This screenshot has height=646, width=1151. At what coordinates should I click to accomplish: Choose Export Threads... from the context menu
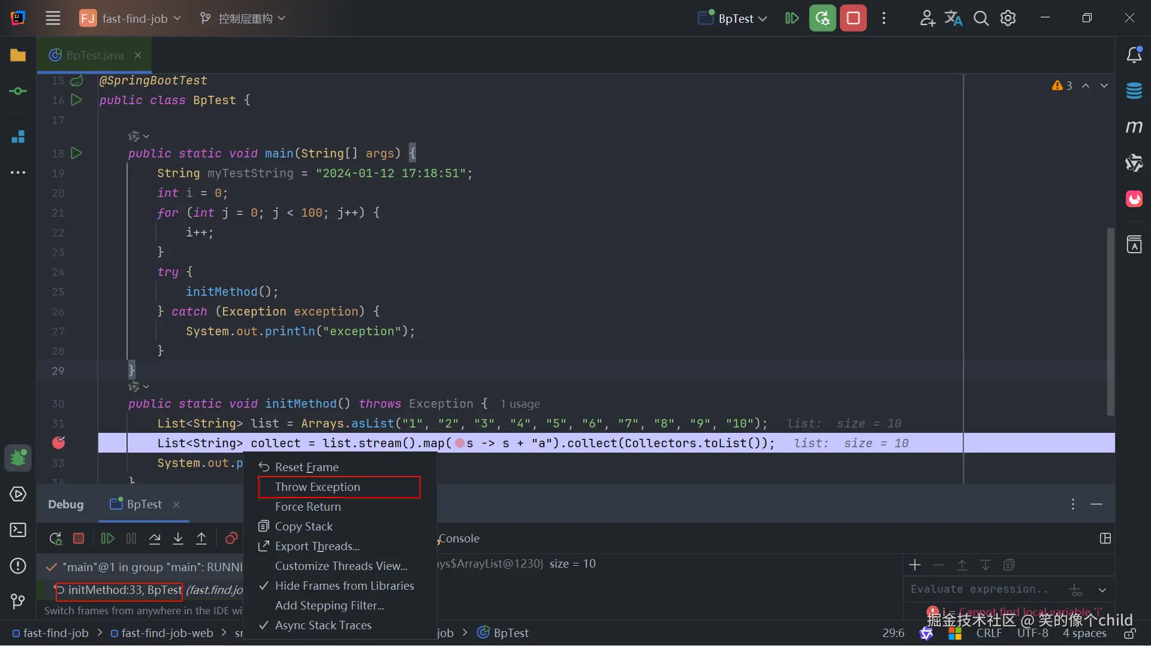click(x=341, y=546)
